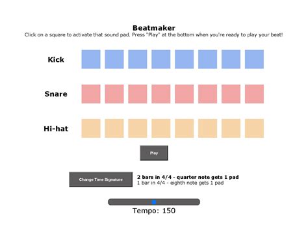Activate the seventh Kick pad
The image size is (308, 238).
pyautogui.click(x=231, y=59)
